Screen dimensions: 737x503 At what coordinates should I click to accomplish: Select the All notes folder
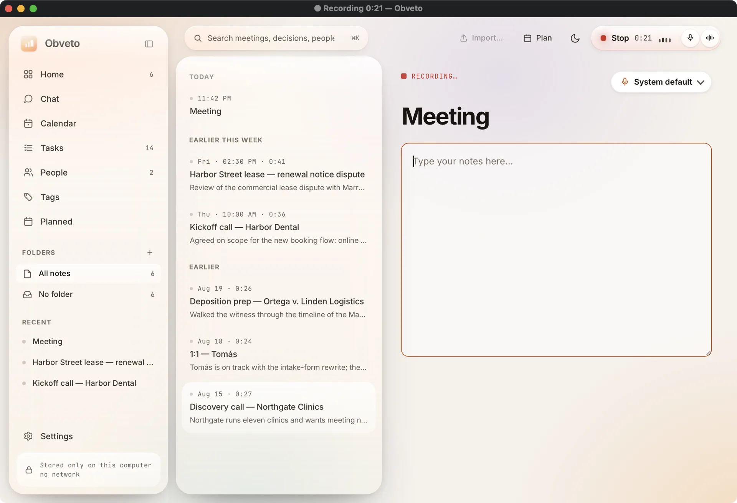[88, 273]
